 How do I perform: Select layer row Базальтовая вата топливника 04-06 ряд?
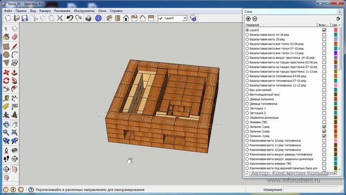(x=277, y=76)
